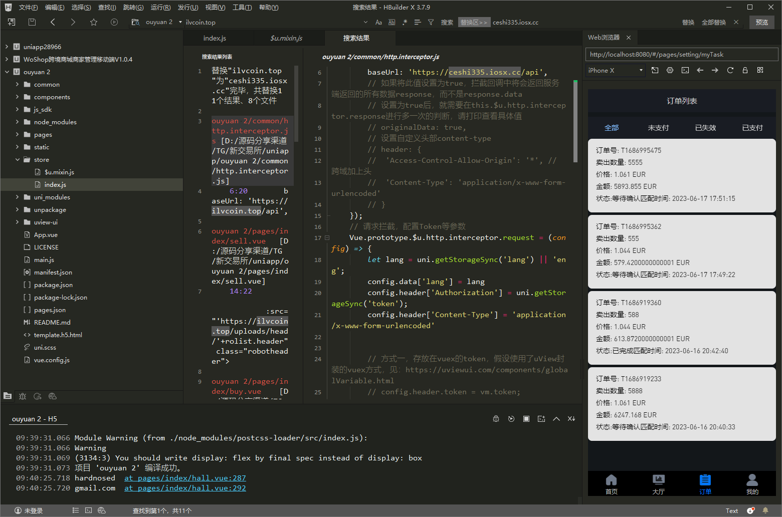The width and height of the screenshot is (782, 517).
Task: Click the QR code icon in browser toolbar
Action: coord(760,70)
